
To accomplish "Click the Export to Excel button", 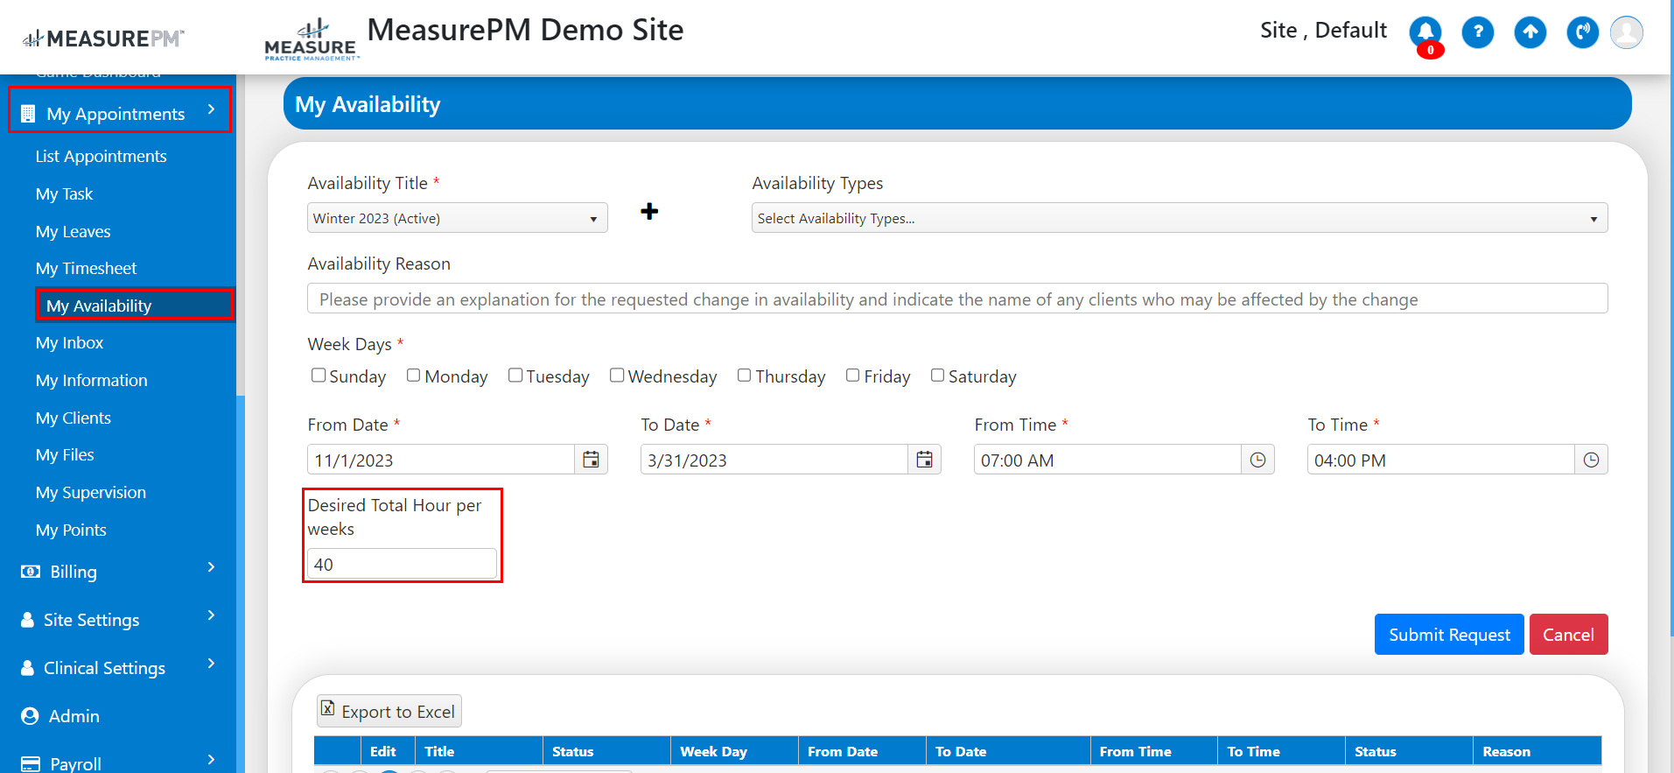I will tap(389, 711).
